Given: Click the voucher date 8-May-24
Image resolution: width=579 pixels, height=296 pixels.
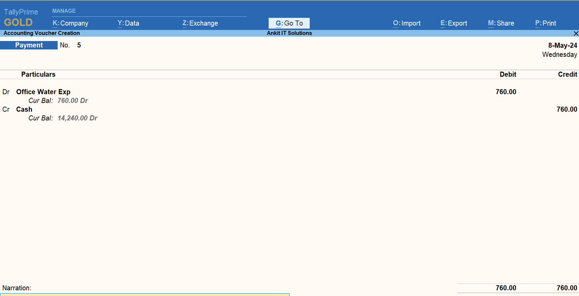Looking at the screenshot, I should 562,45.
